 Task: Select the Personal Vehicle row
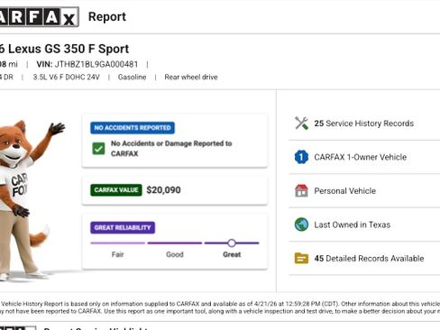[x=364, y=190]
